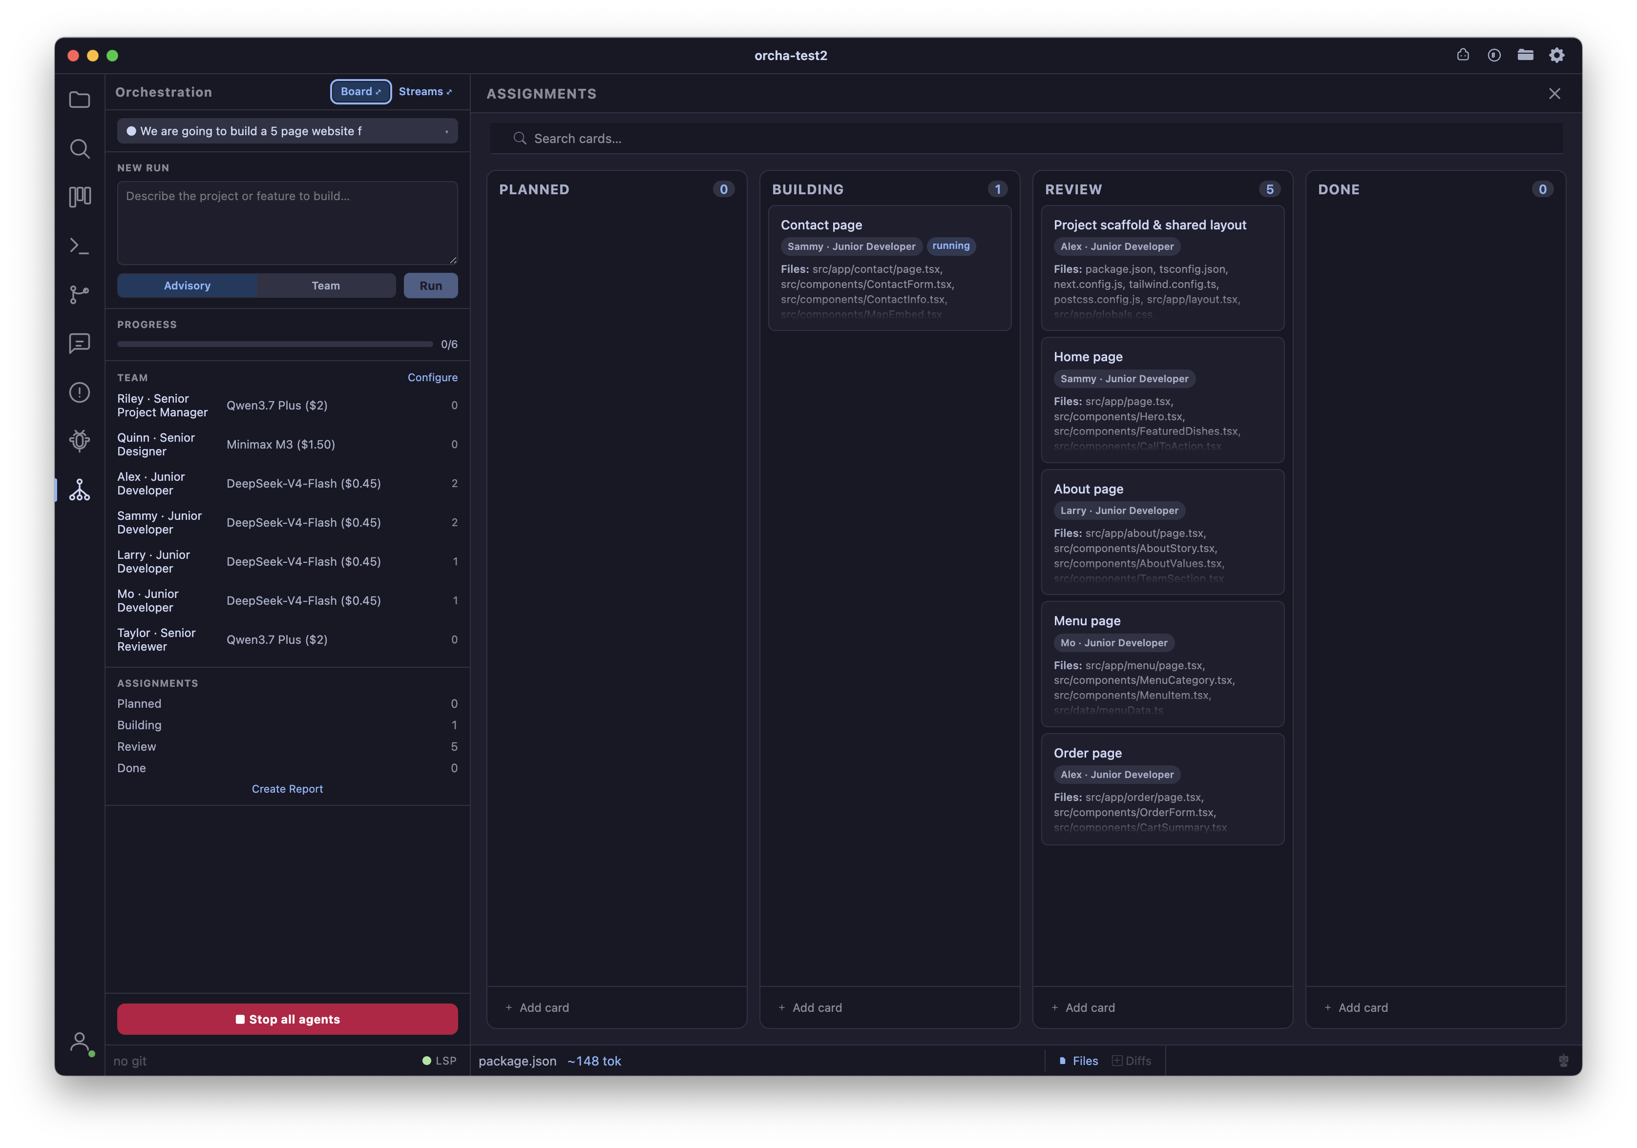1637x1148 pixels.
Task: Open the user account icon in the sidebar
Action: point(81,1043)
